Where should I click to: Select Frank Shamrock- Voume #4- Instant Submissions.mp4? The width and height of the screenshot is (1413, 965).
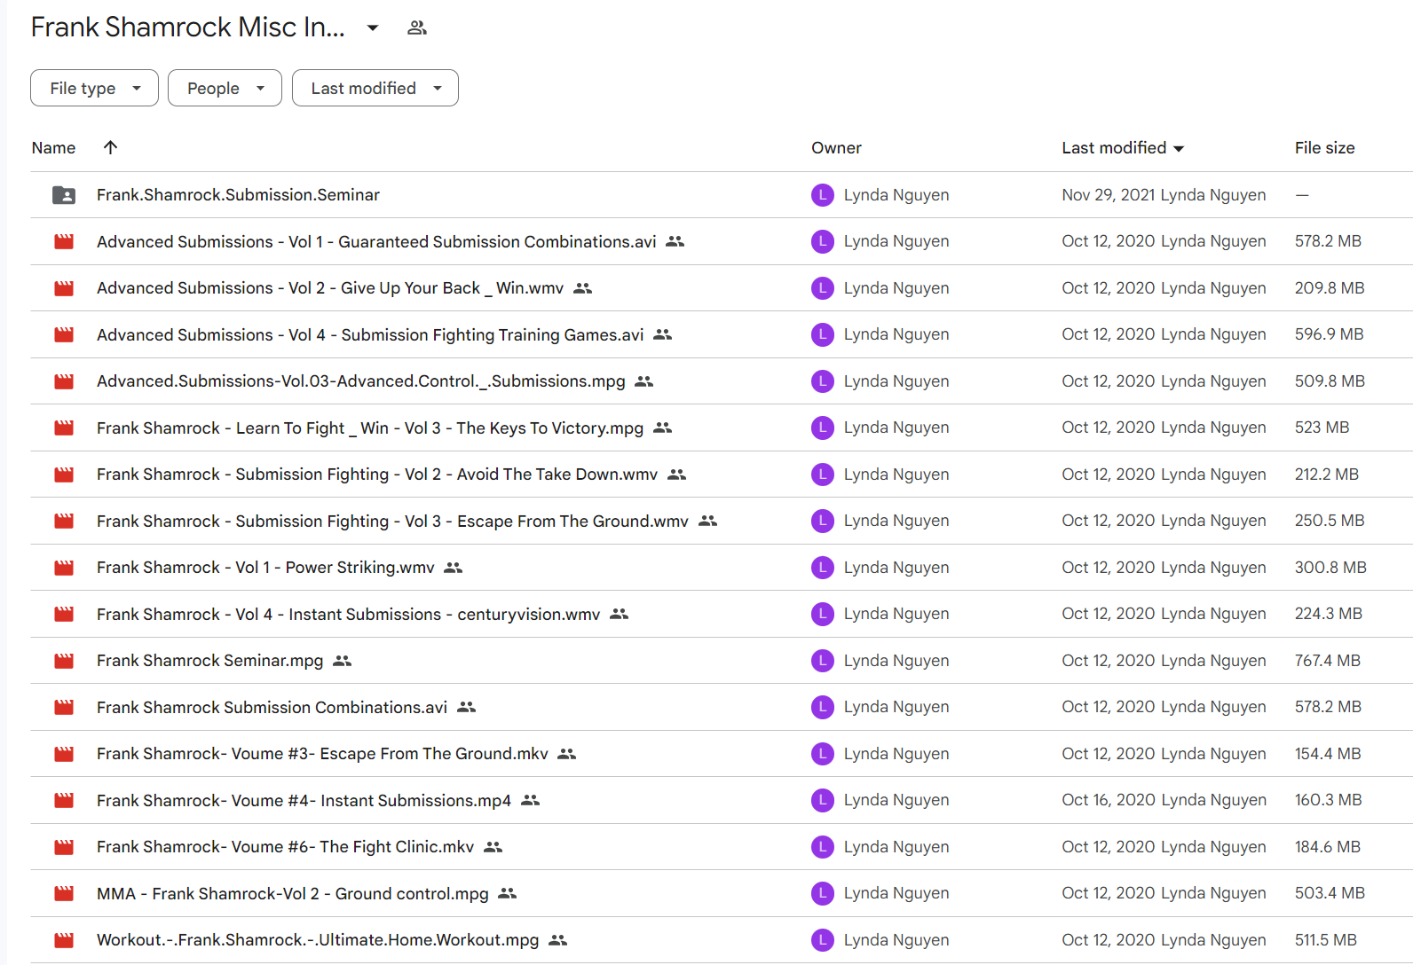(304, 800)
